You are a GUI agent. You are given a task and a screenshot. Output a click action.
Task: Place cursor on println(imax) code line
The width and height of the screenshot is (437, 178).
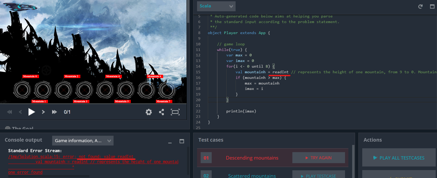pyautogui.click(x=241, y=111)
